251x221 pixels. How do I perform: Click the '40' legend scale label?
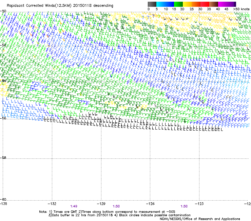click(218, 9)
